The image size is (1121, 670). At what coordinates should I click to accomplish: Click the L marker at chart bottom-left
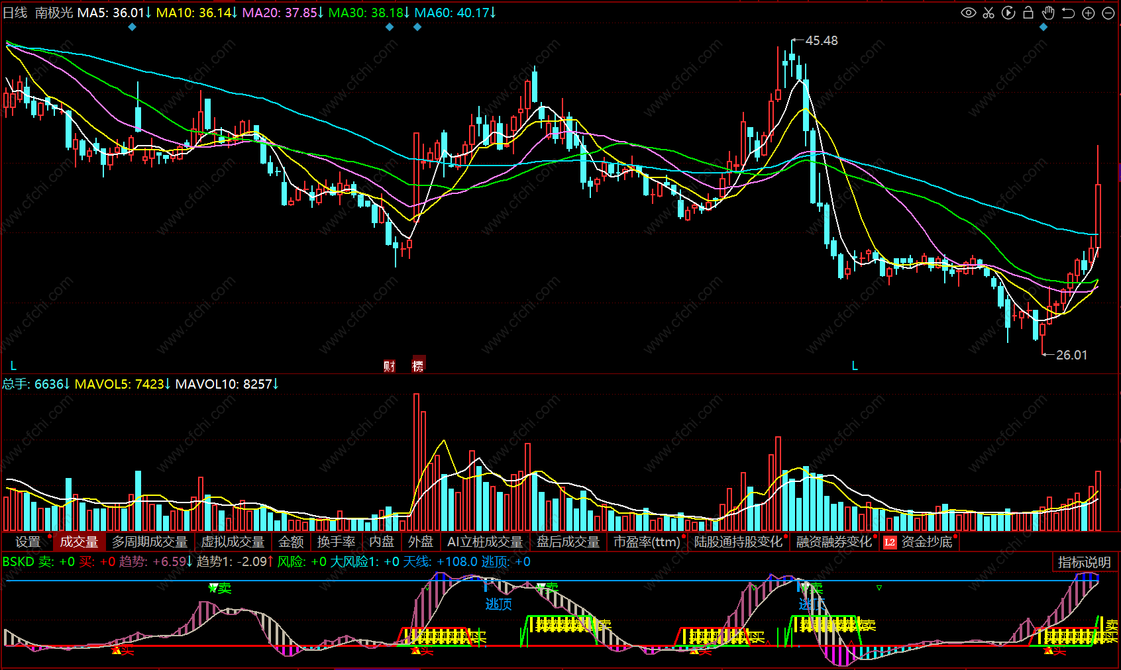(13, 366)
